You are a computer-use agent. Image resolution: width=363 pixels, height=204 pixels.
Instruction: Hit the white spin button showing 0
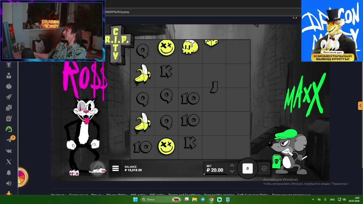tap(247, 169)
